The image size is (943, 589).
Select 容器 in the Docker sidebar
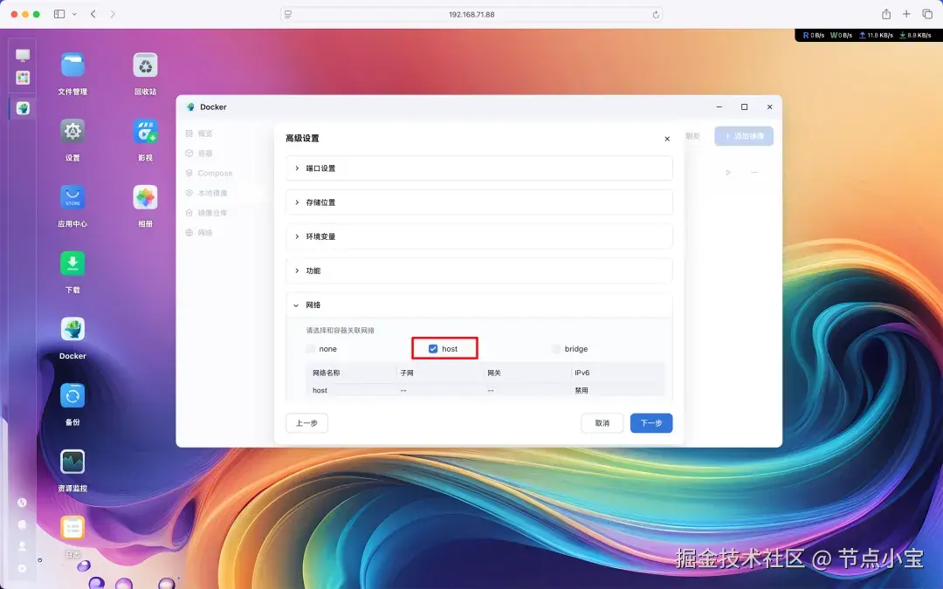pyautogui.click(x=208, y=153)
